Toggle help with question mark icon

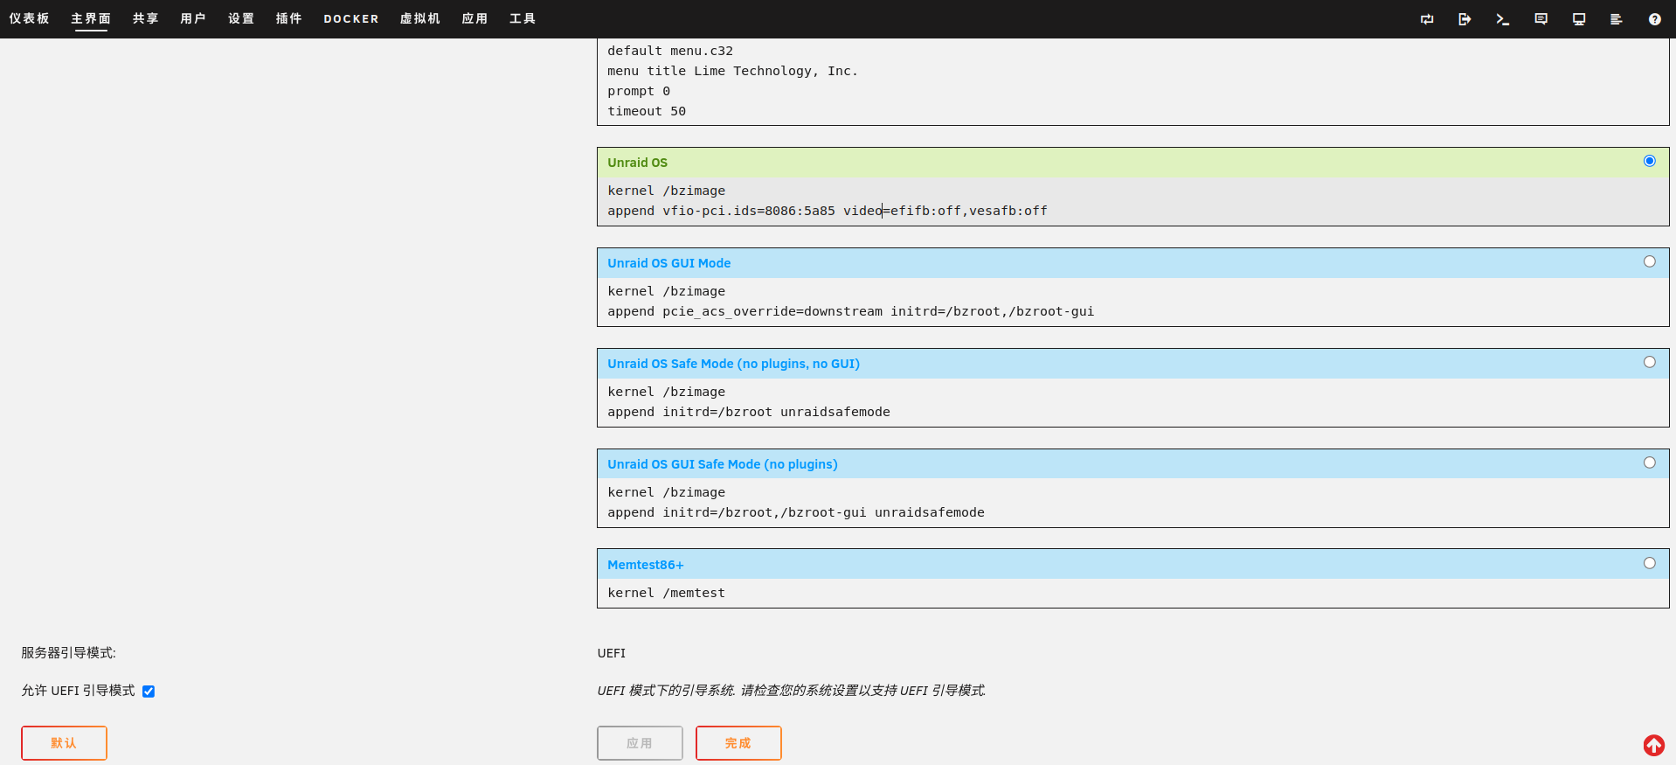[1655, 19]
